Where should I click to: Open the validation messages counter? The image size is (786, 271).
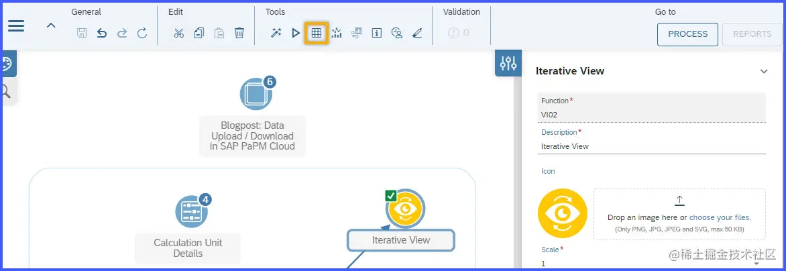point(459,33)
